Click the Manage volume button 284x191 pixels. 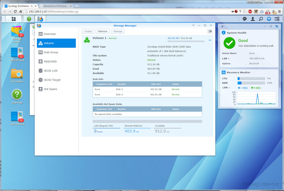(118, 31)
